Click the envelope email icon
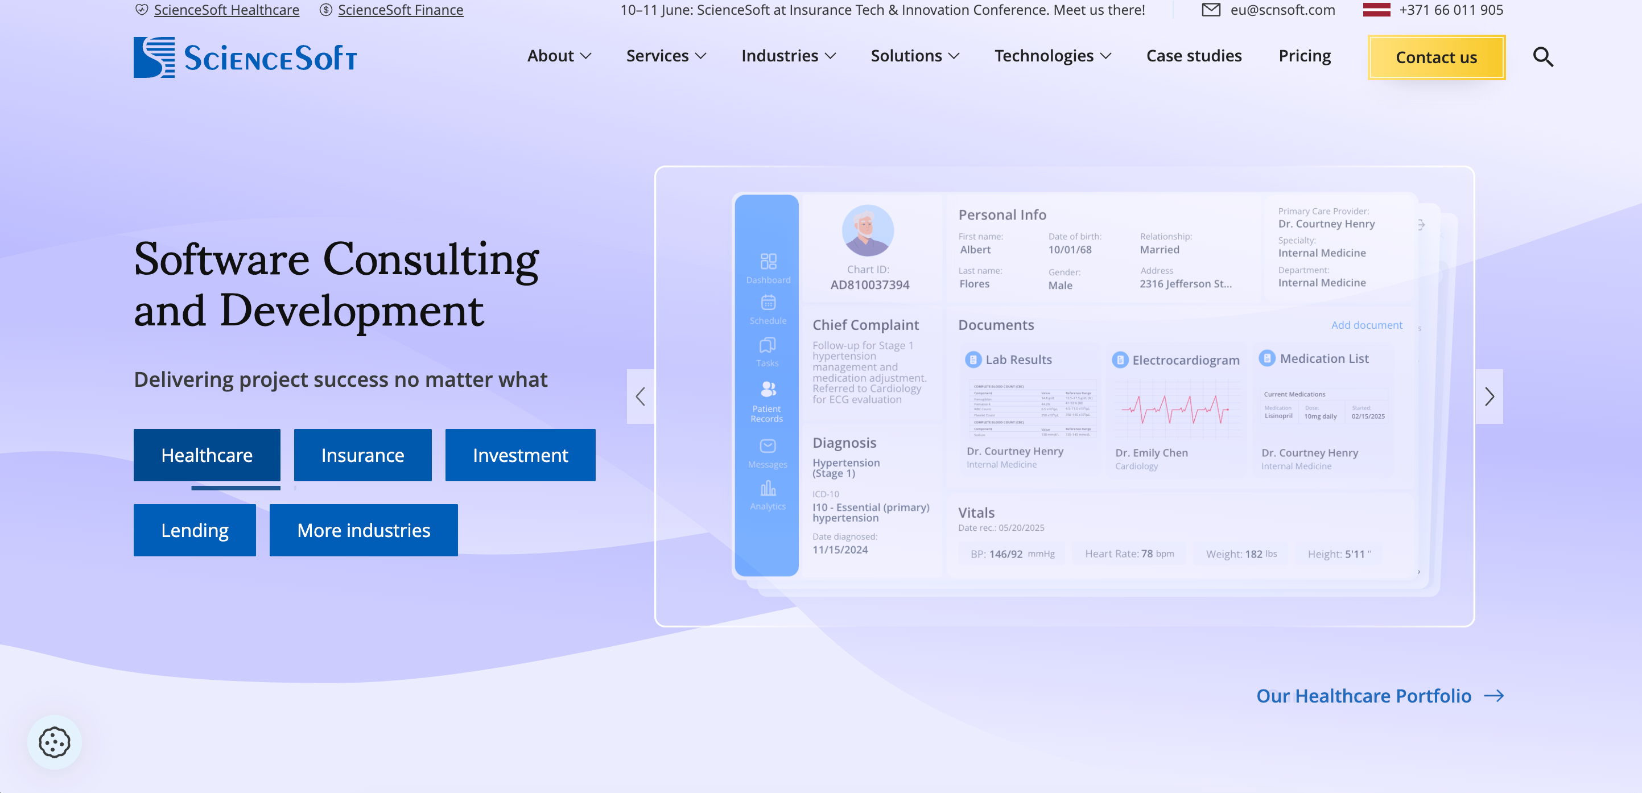1642x793 pixels. click(x=1211, y=10)
